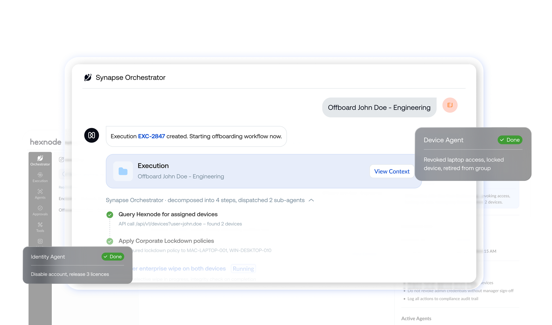The height and width of the screenshot is (325, 552).
Task: Open the Approvals sidebar section
Action: point(40,211)
